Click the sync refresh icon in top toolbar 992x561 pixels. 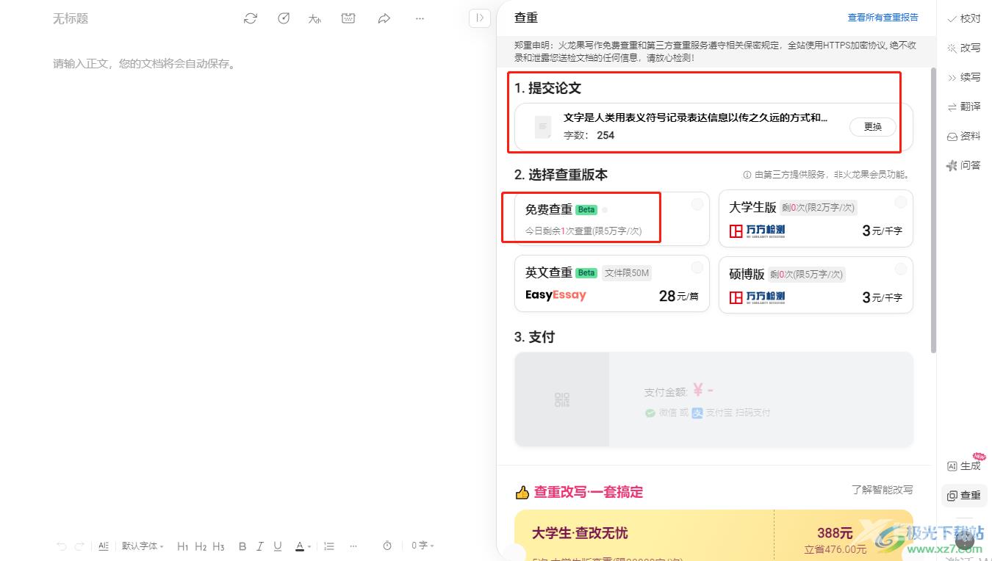click(251, 18)
